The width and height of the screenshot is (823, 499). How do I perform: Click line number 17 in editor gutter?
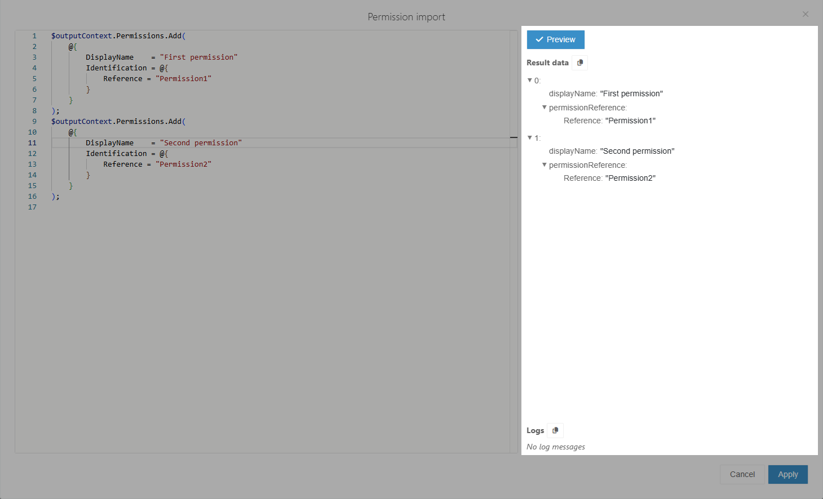(x=32, y=207)
